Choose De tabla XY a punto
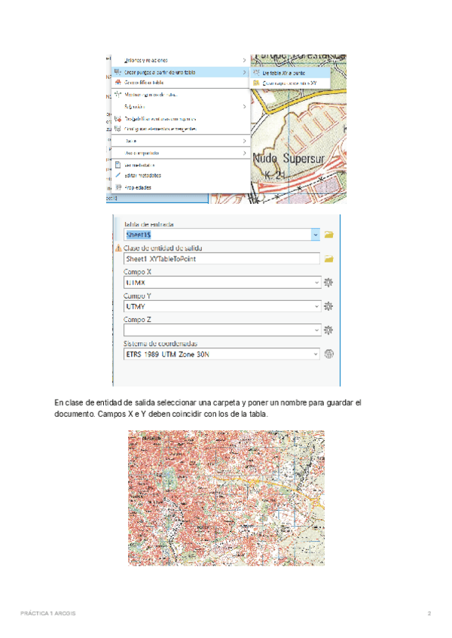Image resolution: width=452 pixels, height=638 pixels. click(291, 73)
